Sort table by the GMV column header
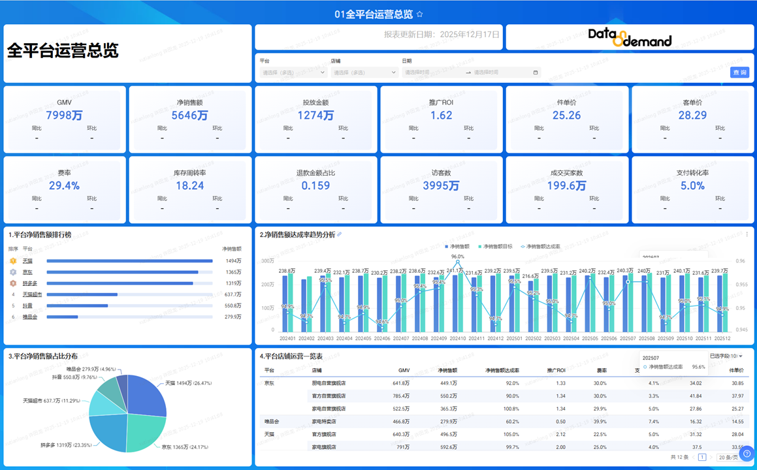Viewport: 757px width, 470px height. 404,371
